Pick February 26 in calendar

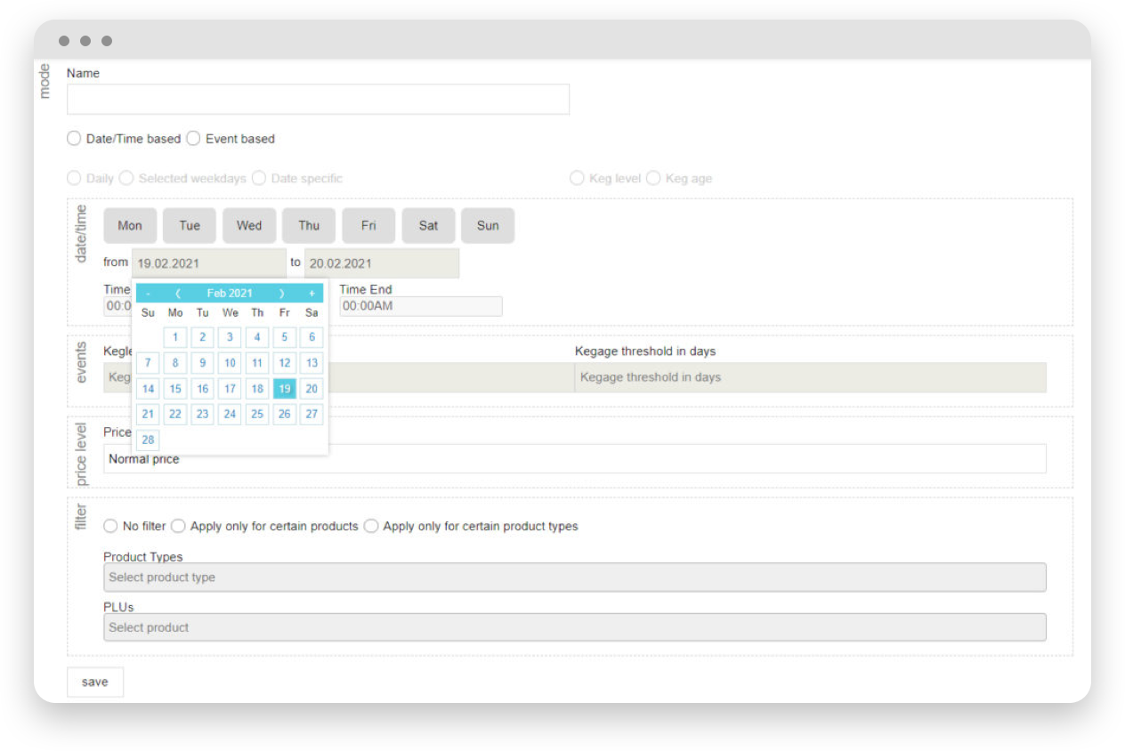tap(284, 414)
